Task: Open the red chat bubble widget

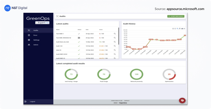Action: point(182,100)
